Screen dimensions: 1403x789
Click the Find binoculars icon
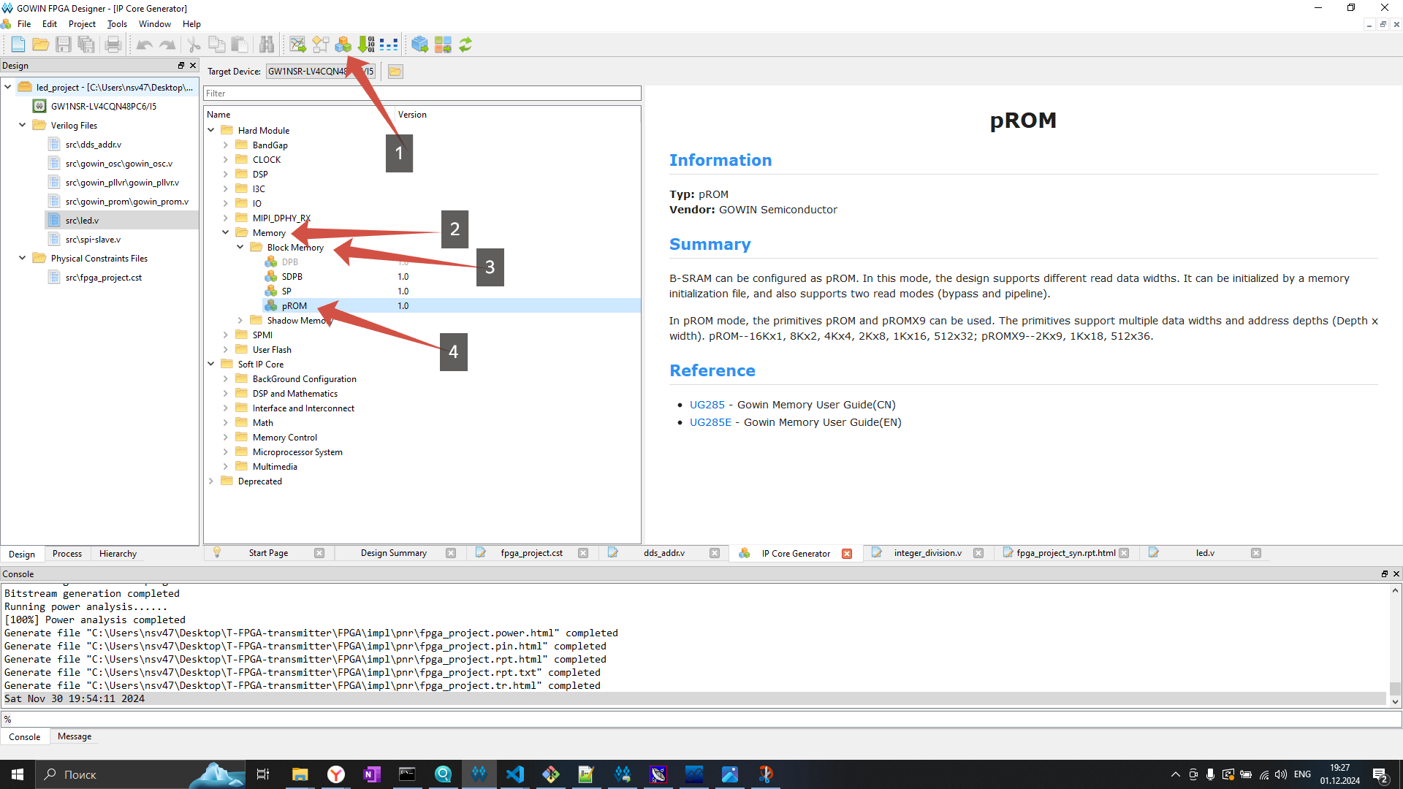pyautogui.click(x=266, y=45)
